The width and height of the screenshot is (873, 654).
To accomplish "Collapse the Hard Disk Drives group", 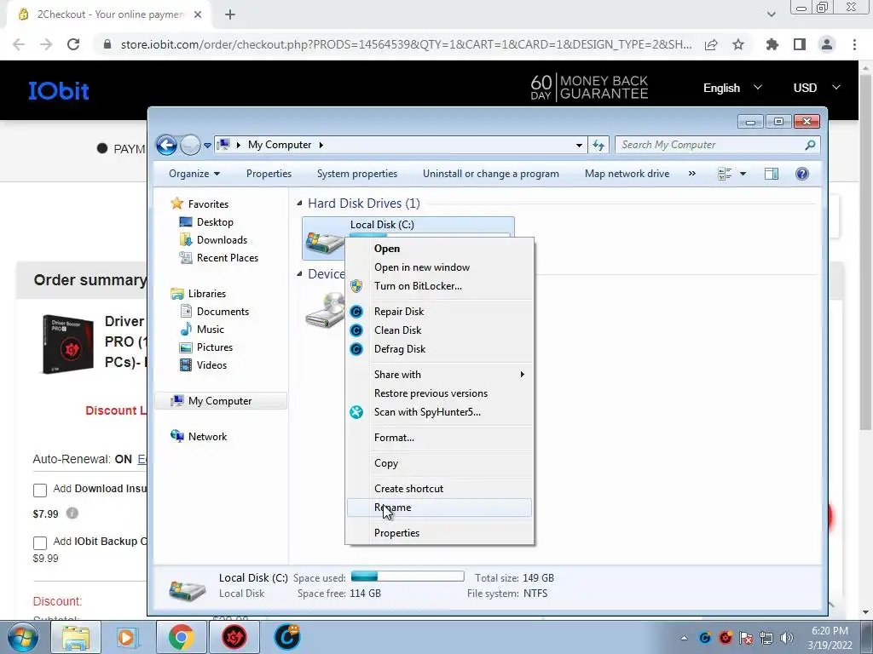I will point(299,204).
